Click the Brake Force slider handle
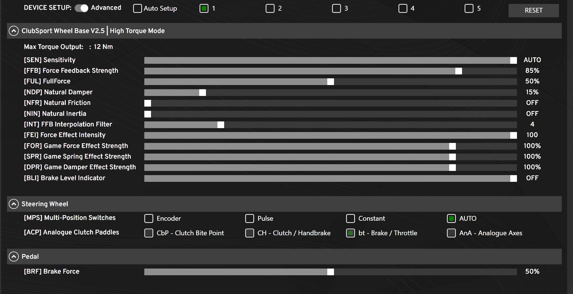 [331, 272]
